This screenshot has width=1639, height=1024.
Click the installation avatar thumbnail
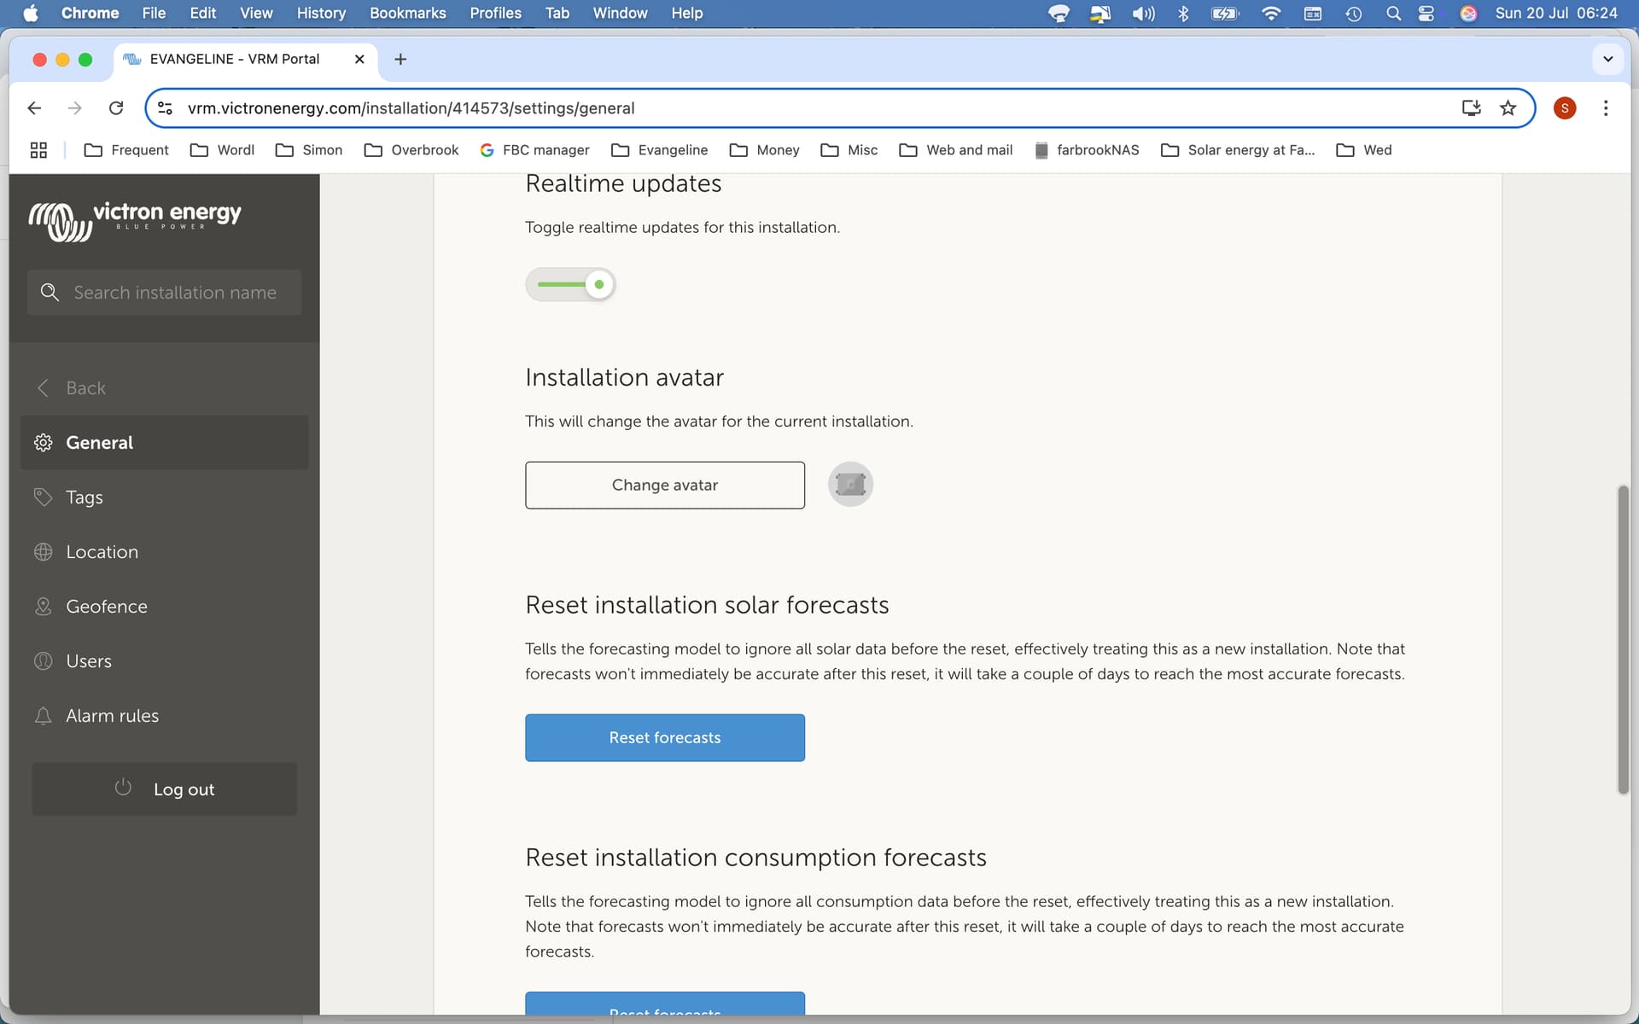850,485
